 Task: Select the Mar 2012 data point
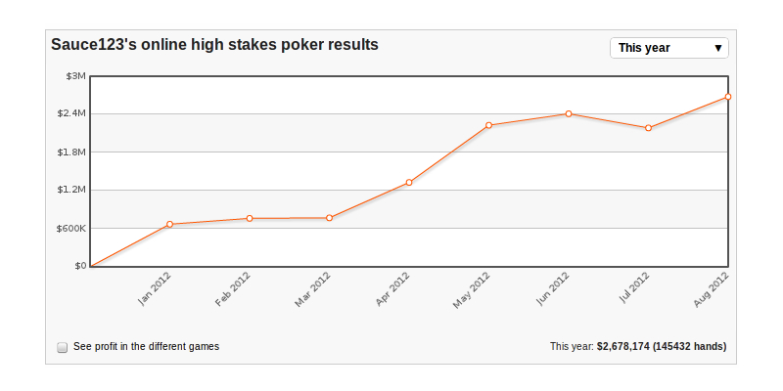pos(329,218)
